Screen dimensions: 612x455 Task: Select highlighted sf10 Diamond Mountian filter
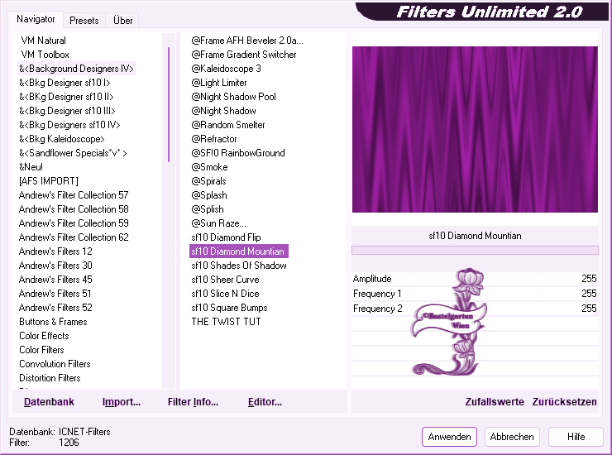point(238,251)
